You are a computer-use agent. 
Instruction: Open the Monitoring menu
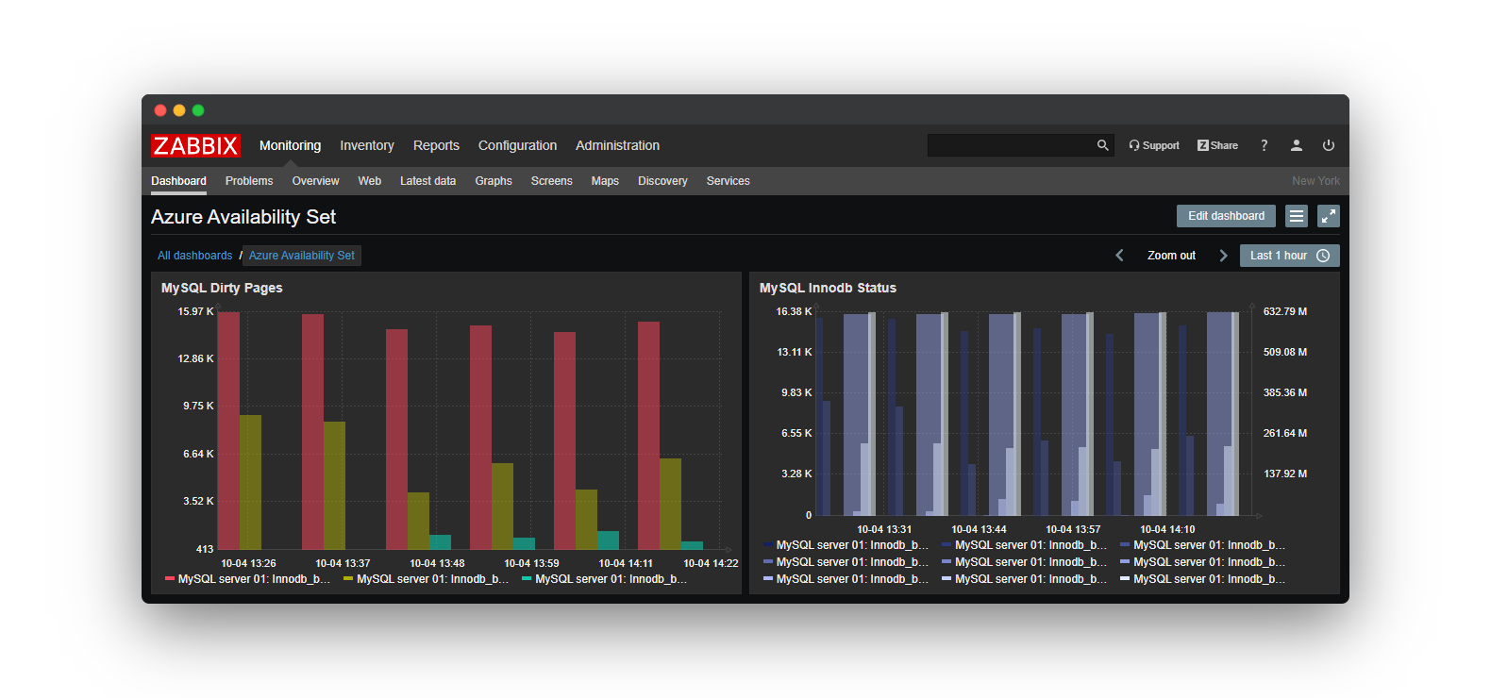coord(290,145)
